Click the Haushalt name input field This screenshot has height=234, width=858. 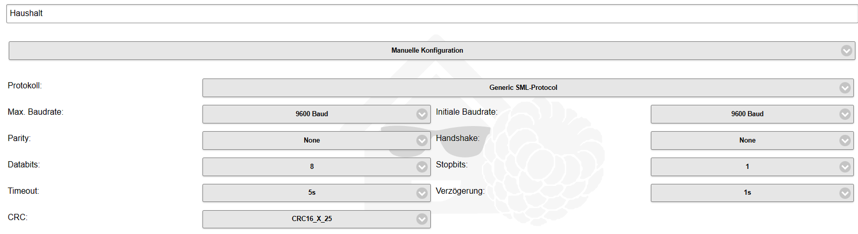pos(432,13)
